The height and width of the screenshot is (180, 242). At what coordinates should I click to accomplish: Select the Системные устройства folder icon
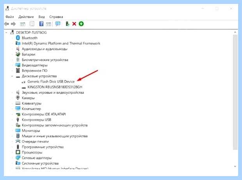[18, 163]
